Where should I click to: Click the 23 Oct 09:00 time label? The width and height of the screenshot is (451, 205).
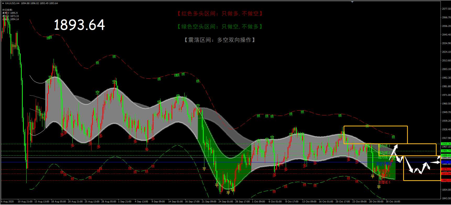click(359, 202)
